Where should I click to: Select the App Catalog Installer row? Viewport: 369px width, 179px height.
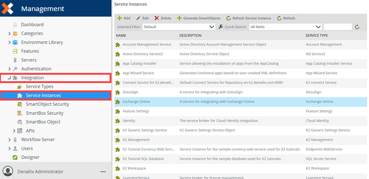pos(241,64)
